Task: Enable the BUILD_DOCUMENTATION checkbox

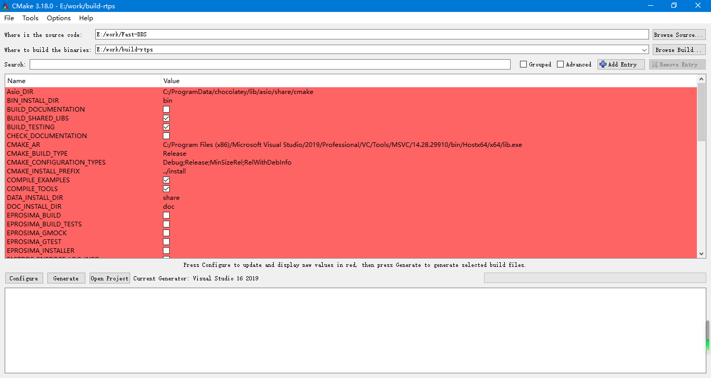Action: point(166,109)
